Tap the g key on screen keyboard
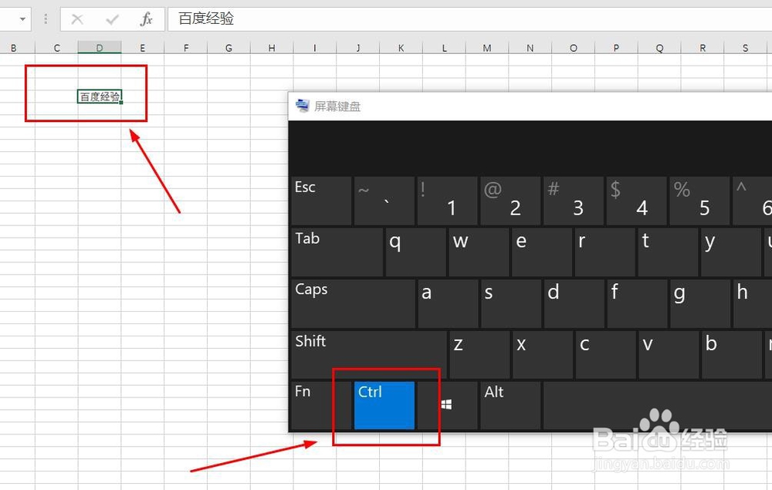The height and width of the screenshot is (490, 772). [x=700, y=303]
